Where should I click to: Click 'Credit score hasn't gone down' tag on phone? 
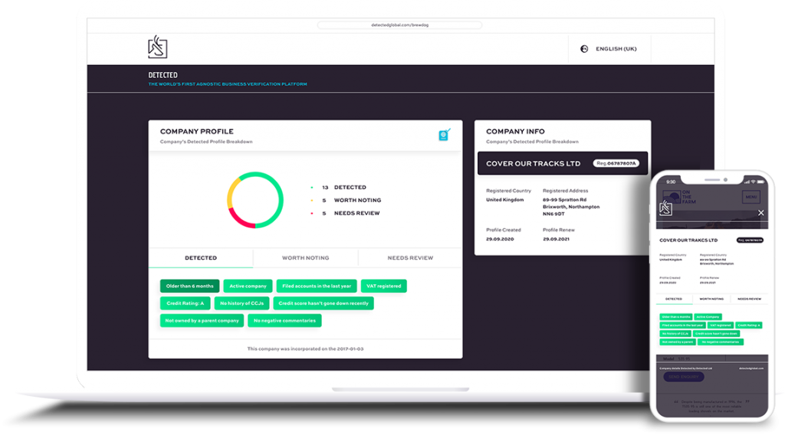point(716,333)
